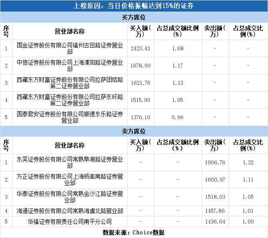Select the sell percentage value 1.00

click(x=248, y=222)
